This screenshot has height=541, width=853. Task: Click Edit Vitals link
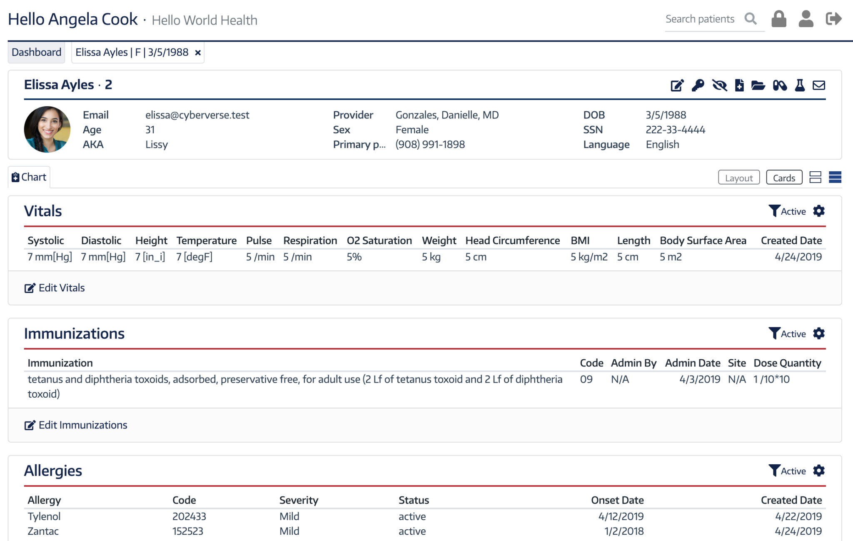[x=55, y=288]
